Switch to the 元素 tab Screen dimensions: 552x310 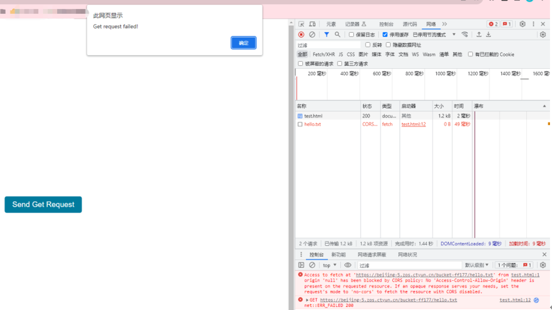331,24
